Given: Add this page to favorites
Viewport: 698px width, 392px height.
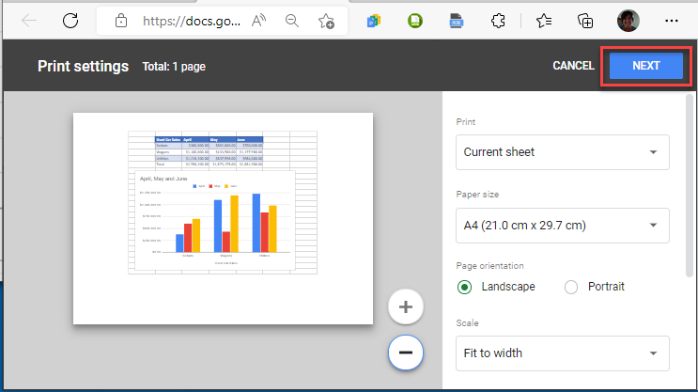Looking at the screenshot, I should 326,20.
